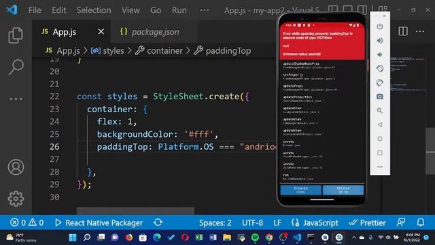Image resolution: width=435 pixels, height=245 pixels.
Task: Click the App.js breadcrumb
Action: 63,50
